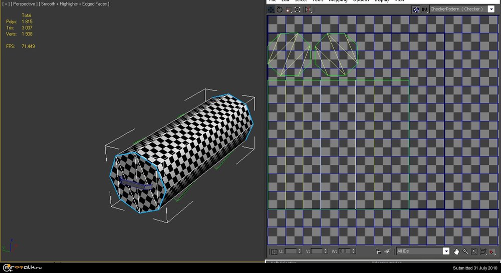This screenshot has width=501, height=273.
Task: Click the Pan hand tool
Action: 456,251
